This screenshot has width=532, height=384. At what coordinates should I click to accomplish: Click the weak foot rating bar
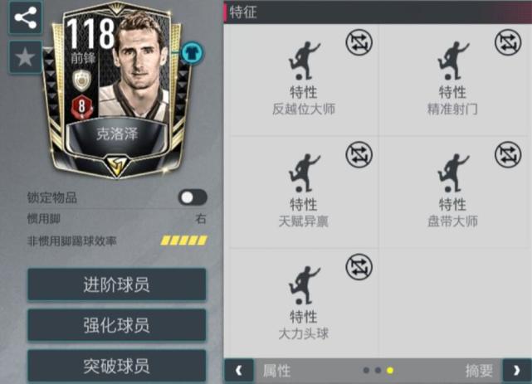click(x=183, y=241)
